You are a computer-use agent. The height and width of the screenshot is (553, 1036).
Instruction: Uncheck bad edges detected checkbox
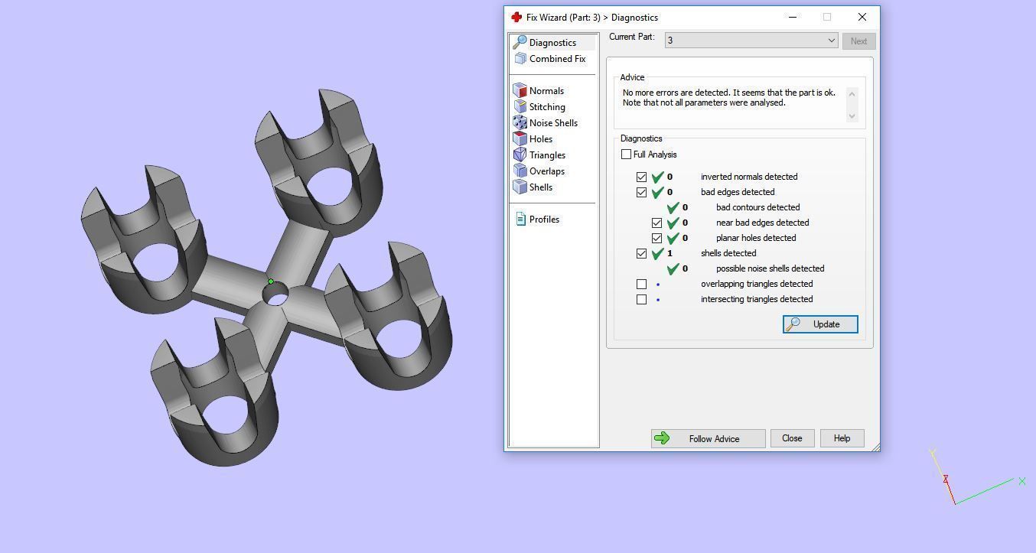click(x=641, y=192)
